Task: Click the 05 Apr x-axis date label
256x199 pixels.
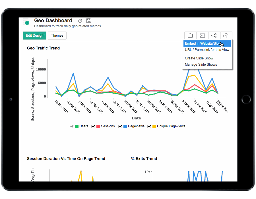Action: [x=222, y=107]
